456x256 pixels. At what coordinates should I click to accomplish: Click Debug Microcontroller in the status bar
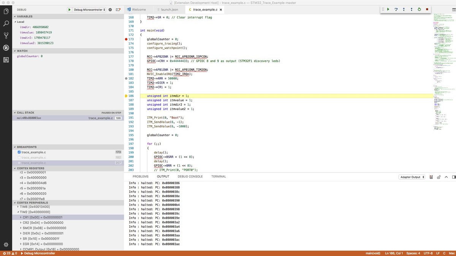click(38, 253)
